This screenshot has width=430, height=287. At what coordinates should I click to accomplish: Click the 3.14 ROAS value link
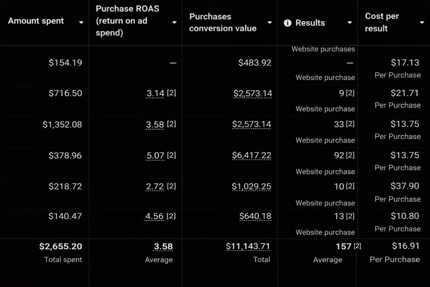155,93
